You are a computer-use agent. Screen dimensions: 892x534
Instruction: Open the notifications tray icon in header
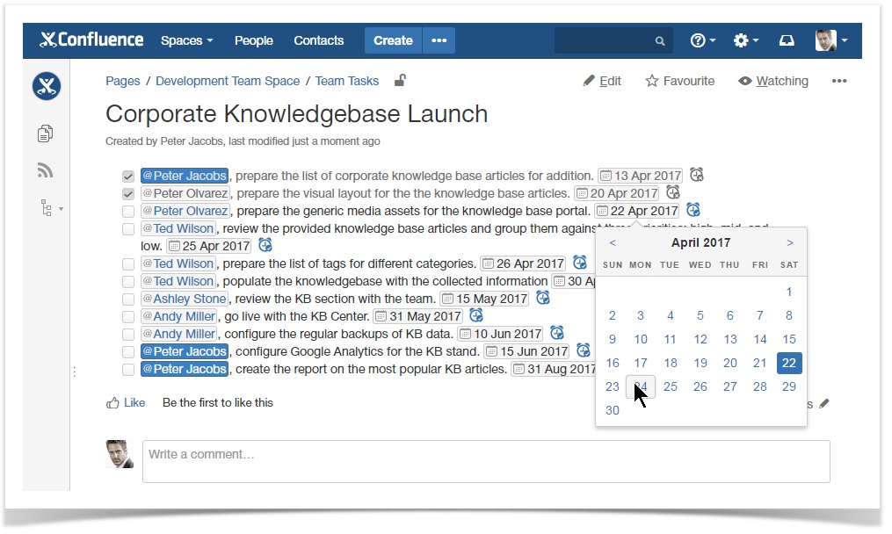[x=787, y=40]
